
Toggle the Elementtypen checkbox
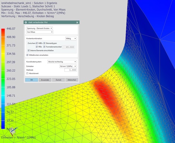tap(44, 43)
